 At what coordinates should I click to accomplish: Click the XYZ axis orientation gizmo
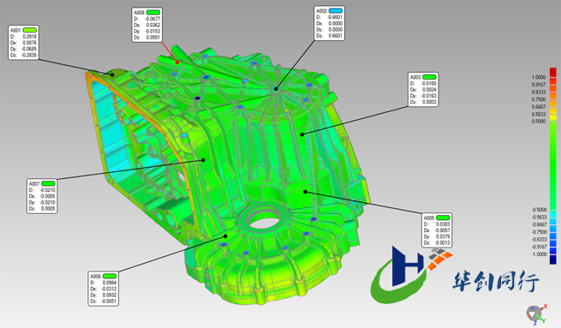click(536, 314)
